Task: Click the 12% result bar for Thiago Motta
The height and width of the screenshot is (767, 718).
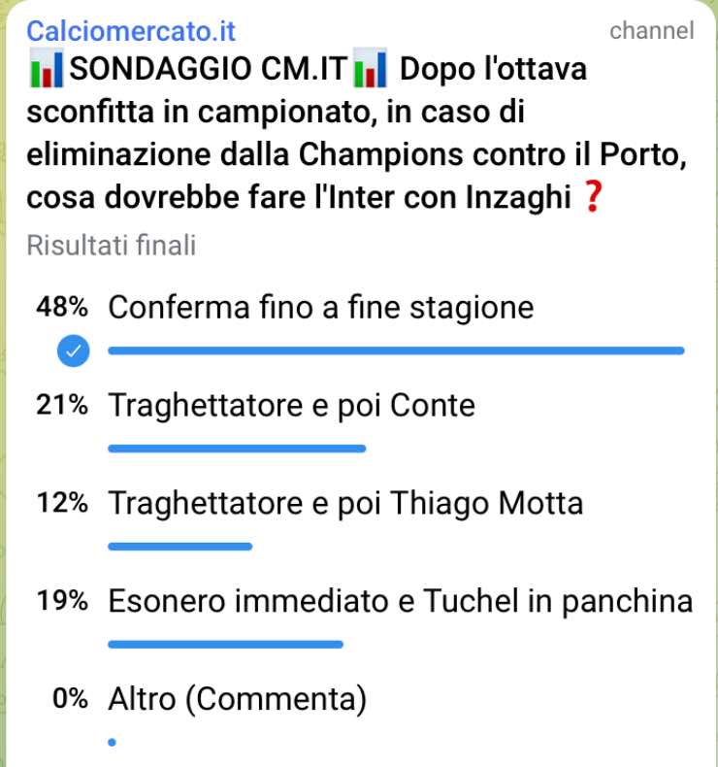Action: [179, 547]
